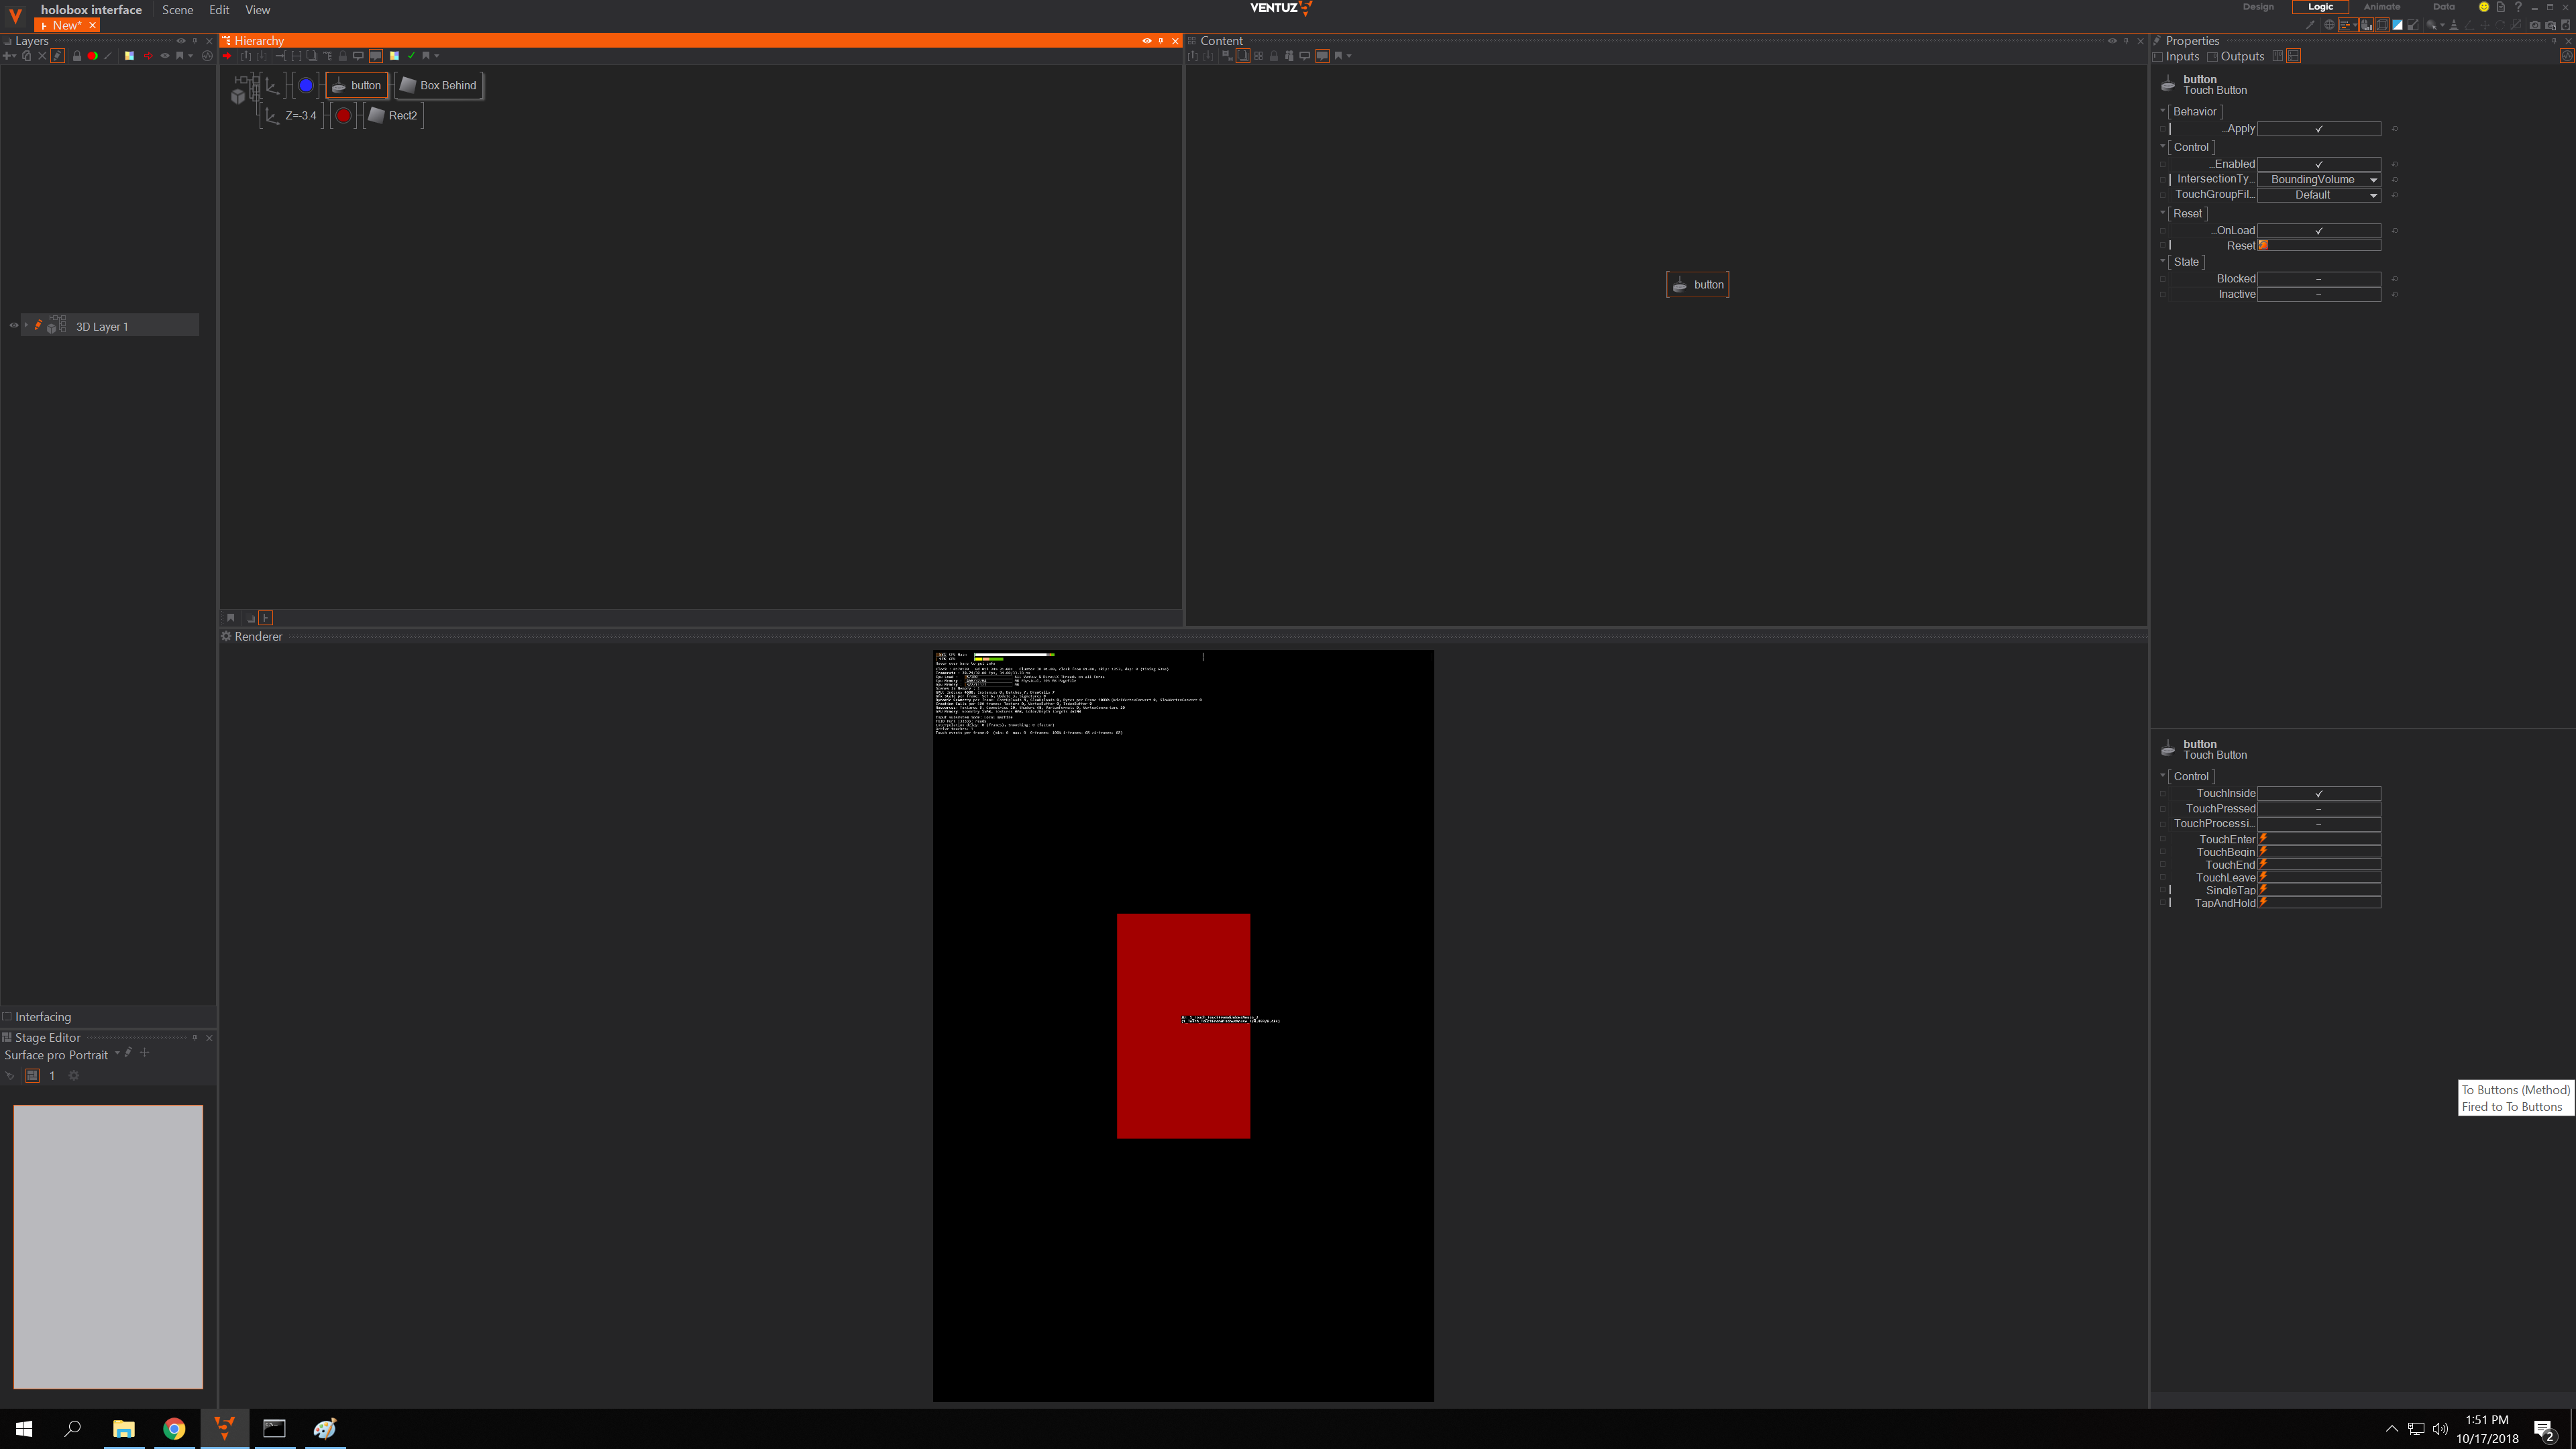2576x1449 pixels.
Task: Click the wireframe cube icon in top toolbar
Action: 2382,25
